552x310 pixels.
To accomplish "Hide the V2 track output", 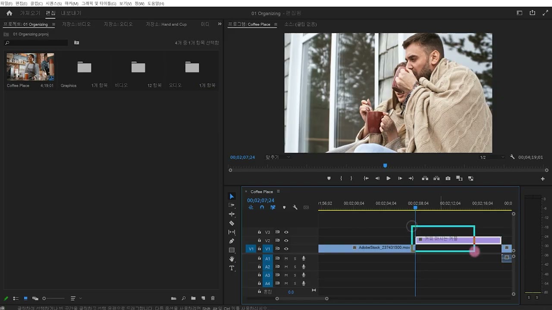I will tap(286, 241).
